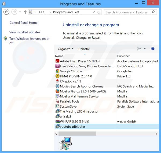
Task: Select HMA! Pro VPN 2.8.11.0 entry
Action: click(76, 76)
